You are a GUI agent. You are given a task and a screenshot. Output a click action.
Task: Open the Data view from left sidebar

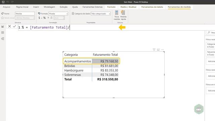coord(3,33)
